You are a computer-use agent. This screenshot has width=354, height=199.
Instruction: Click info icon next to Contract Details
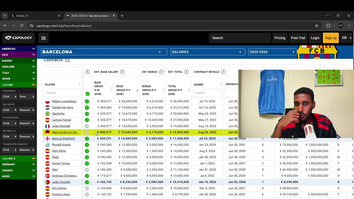click(x=223, y=72)
